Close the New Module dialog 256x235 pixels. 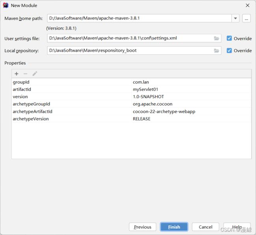pyautogui.click(x=247, y=6)
